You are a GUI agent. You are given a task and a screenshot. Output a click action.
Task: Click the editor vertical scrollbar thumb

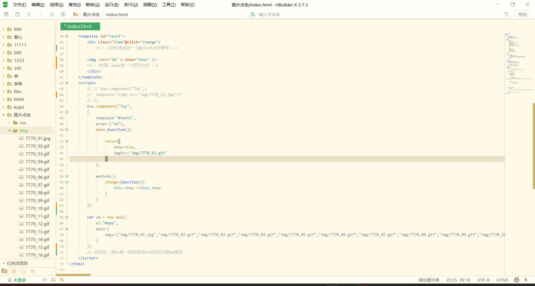click(534, 146)
